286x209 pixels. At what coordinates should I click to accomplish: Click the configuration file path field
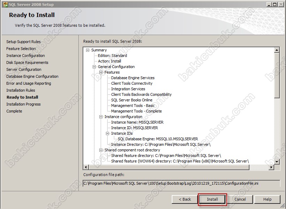tap(181, 183)
